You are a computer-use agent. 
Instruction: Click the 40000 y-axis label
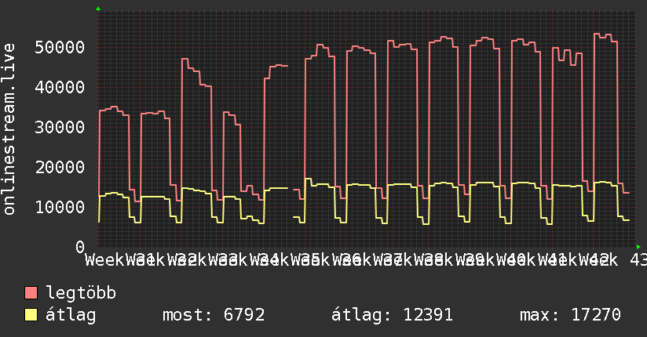point(60,87)
